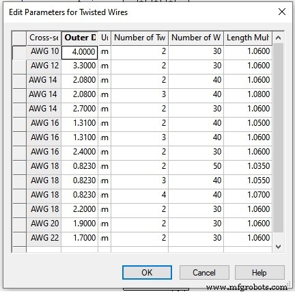Screen dimensions: 295x294
Task: Click the 50 number of wires cell
Action: tap(196, 167)
